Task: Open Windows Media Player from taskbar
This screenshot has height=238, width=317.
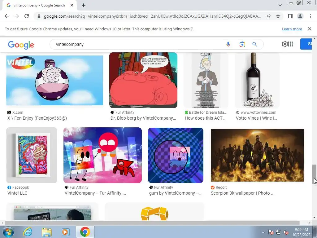Action: point(65,232)
